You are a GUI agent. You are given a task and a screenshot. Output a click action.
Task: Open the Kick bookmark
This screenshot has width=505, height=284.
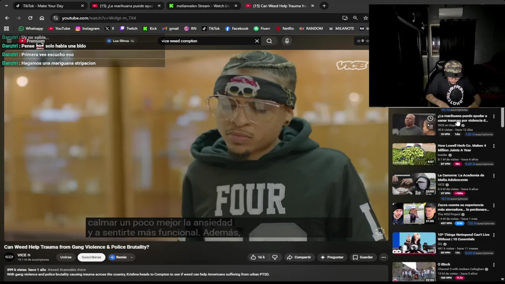coord(150,28)
